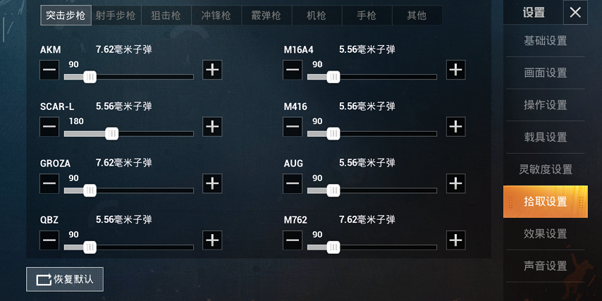Open 载具设置 from the settings list
The image size is (602, 301).
tap(545, 137)
